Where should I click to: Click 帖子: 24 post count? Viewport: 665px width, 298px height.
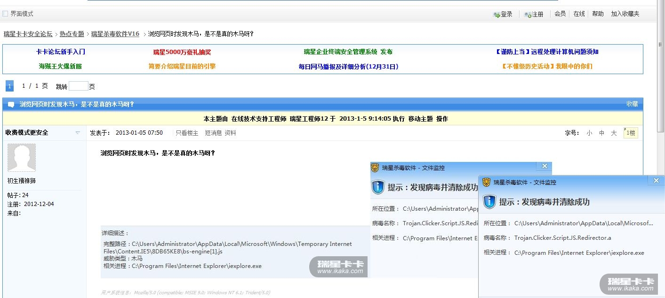pyautogui.click(x=18, y=195)
